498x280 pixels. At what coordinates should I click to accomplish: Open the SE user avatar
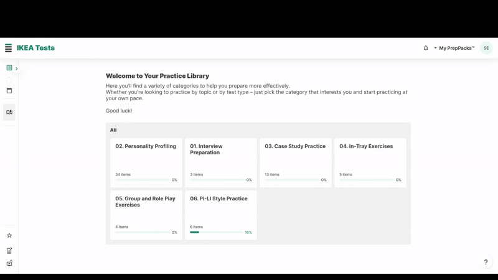[486, 48]
